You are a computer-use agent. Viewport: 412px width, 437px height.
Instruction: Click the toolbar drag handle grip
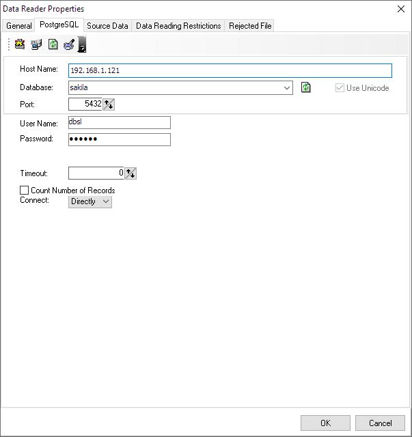tap(9, 44)
